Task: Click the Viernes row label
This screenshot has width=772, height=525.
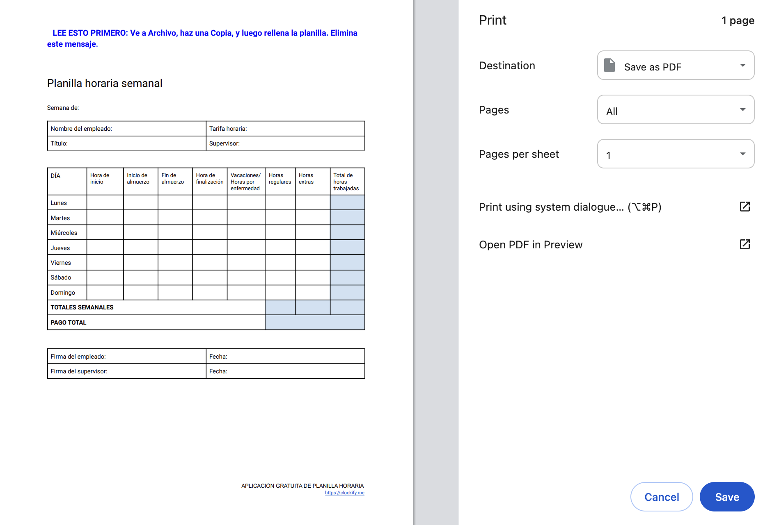Action: [x=61, y=263]
